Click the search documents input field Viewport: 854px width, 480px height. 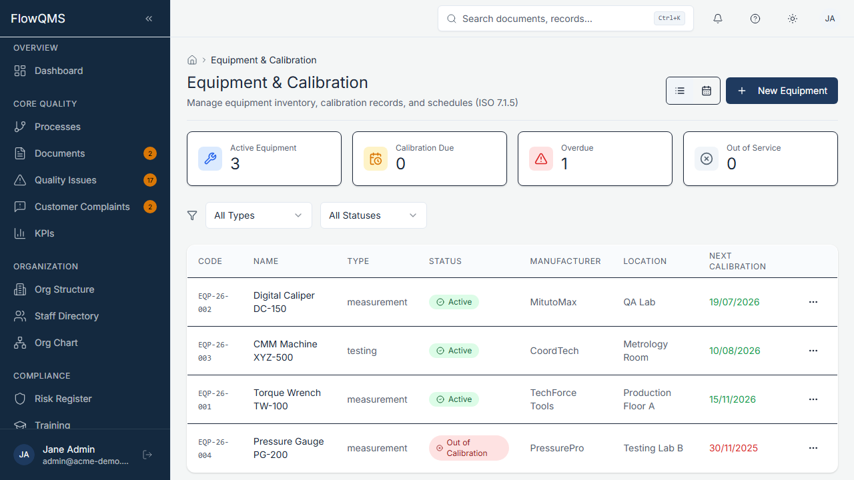click(565, 18)
